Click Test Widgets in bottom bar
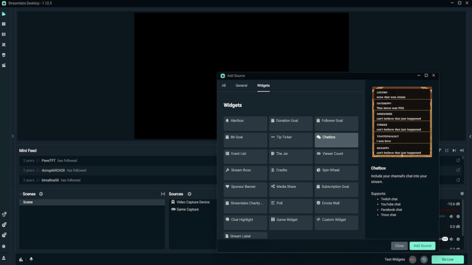The width and height of the screenshot is (472, 265). (x=395, y=259)
